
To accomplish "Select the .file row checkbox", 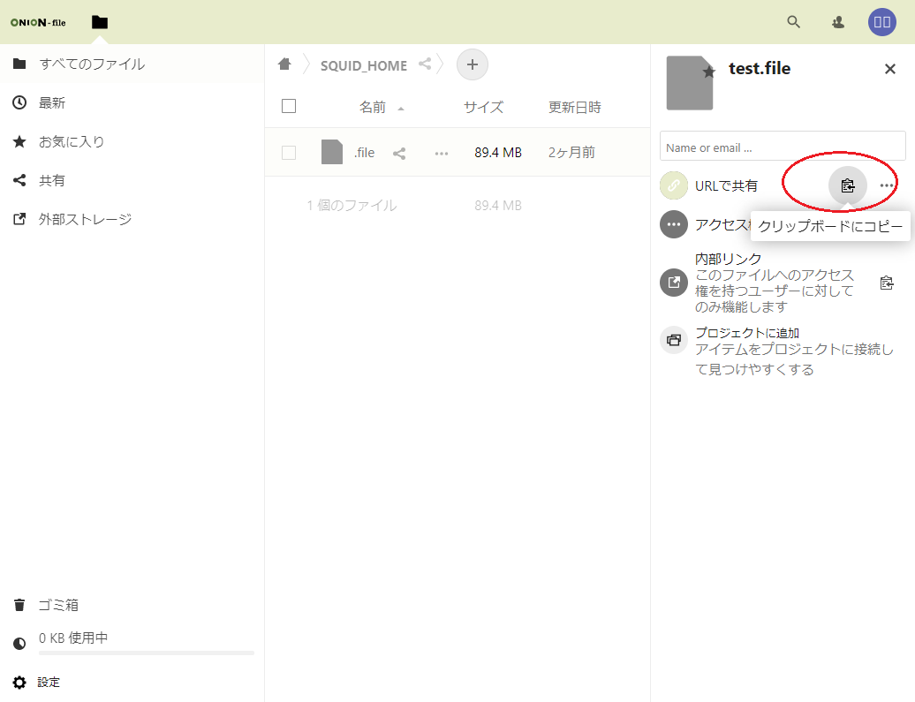I will click(x=289, y=153).
